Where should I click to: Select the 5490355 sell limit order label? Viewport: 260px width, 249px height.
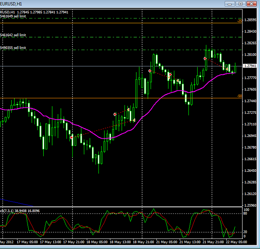point(13,48)
